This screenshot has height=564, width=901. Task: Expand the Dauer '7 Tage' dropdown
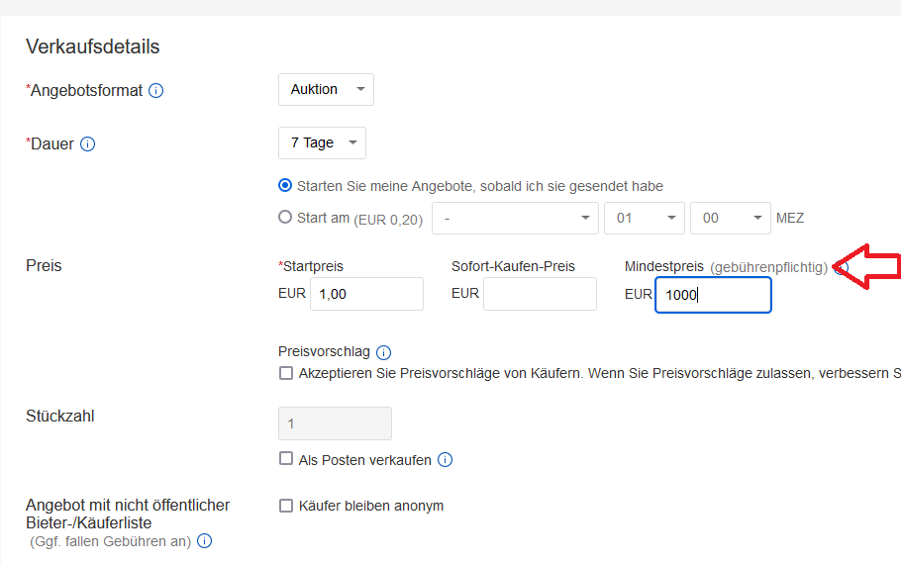coord(322,143)
